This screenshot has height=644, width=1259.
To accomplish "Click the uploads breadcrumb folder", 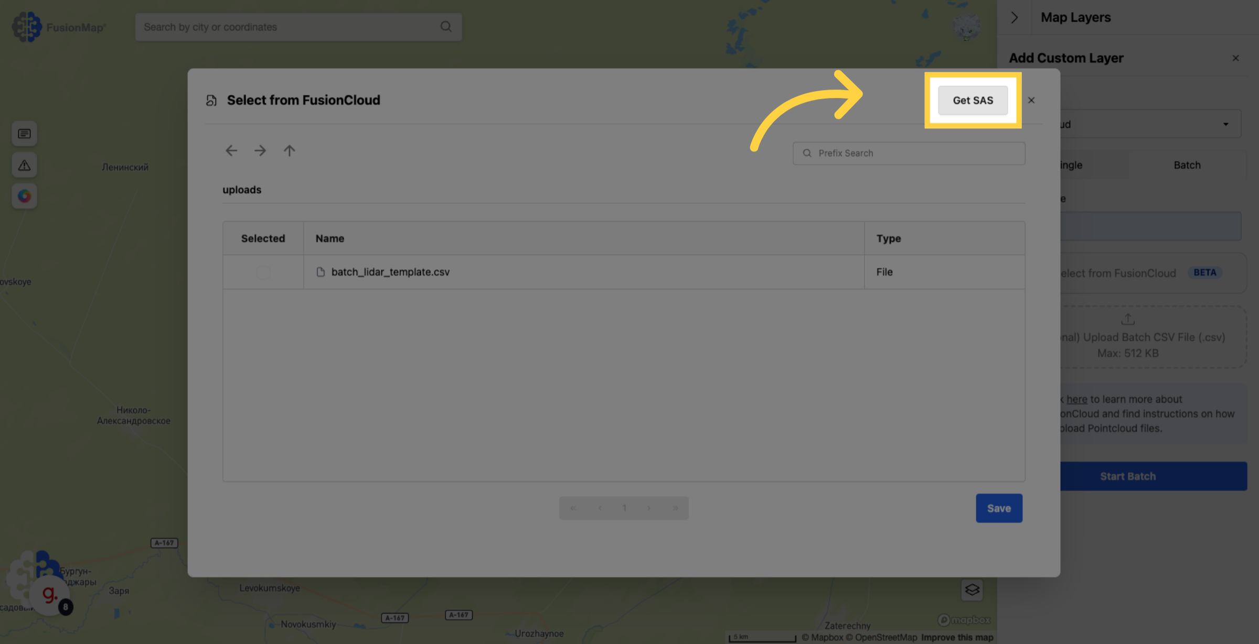I will click(x=242, y=190).
